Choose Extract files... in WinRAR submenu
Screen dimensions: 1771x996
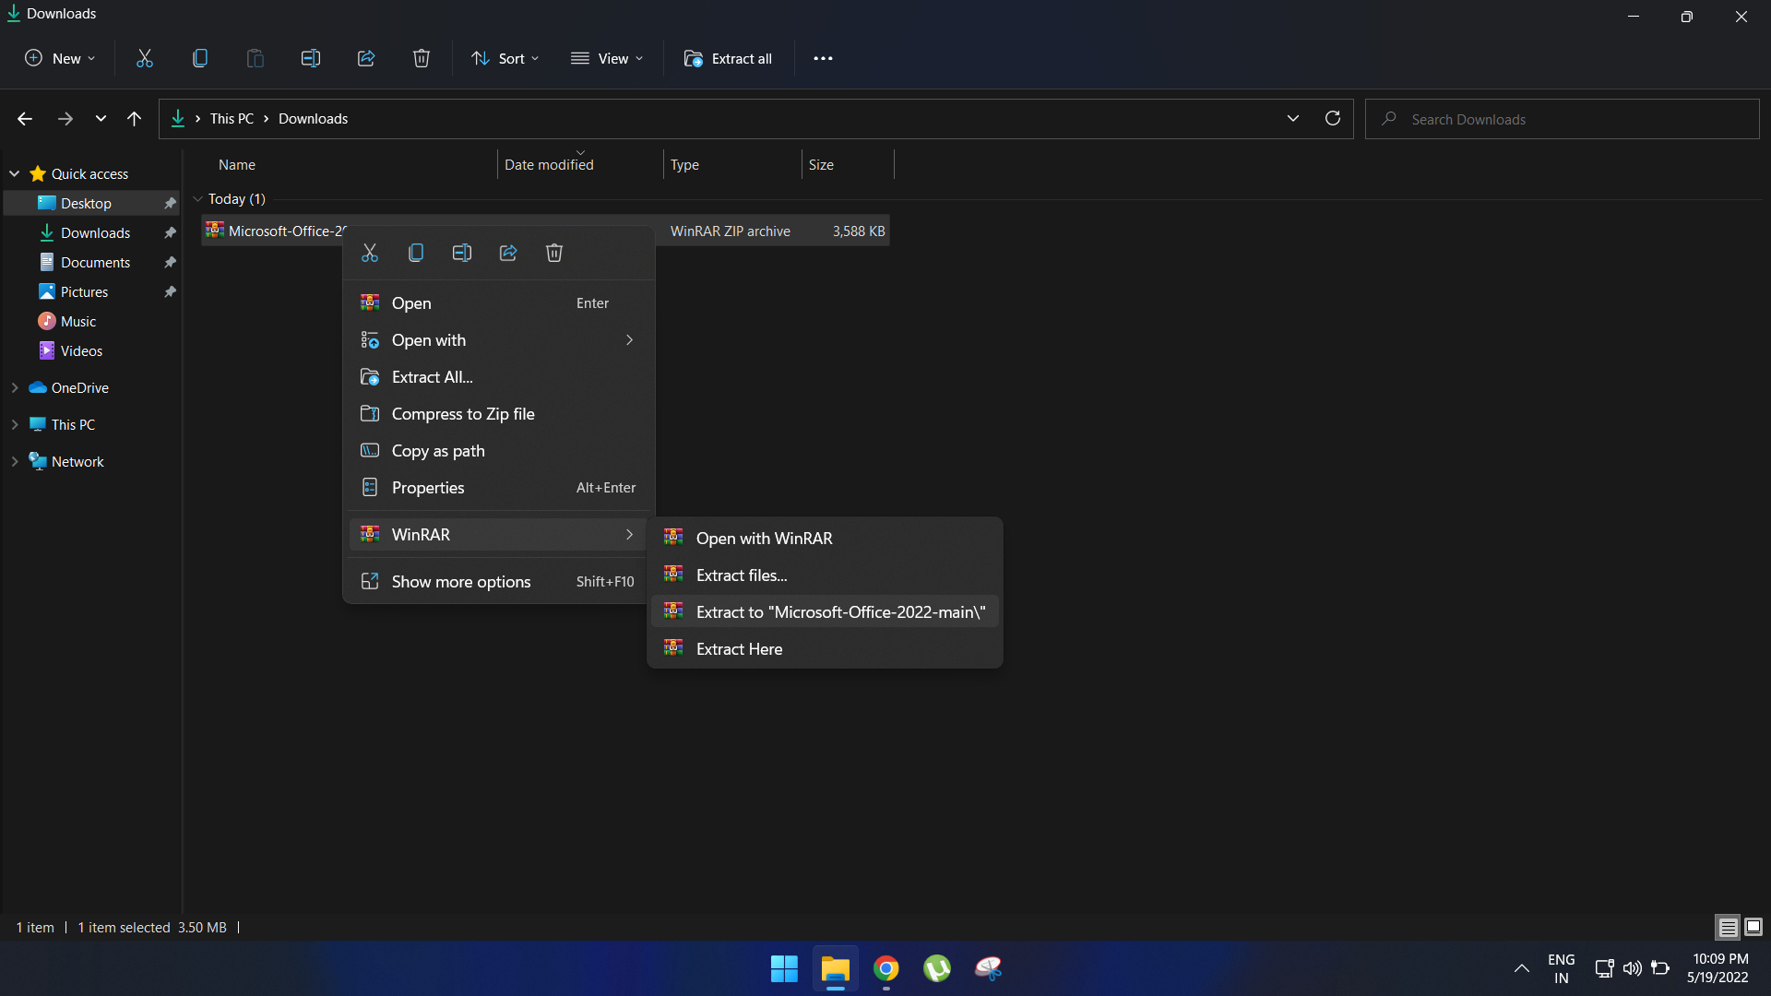pyautogui.click(x=825, y=575)
